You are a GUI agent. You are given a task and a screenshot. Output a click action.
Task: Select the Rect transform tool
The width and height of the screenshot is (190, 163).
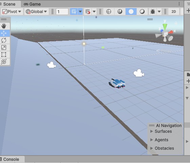(4, 55)
